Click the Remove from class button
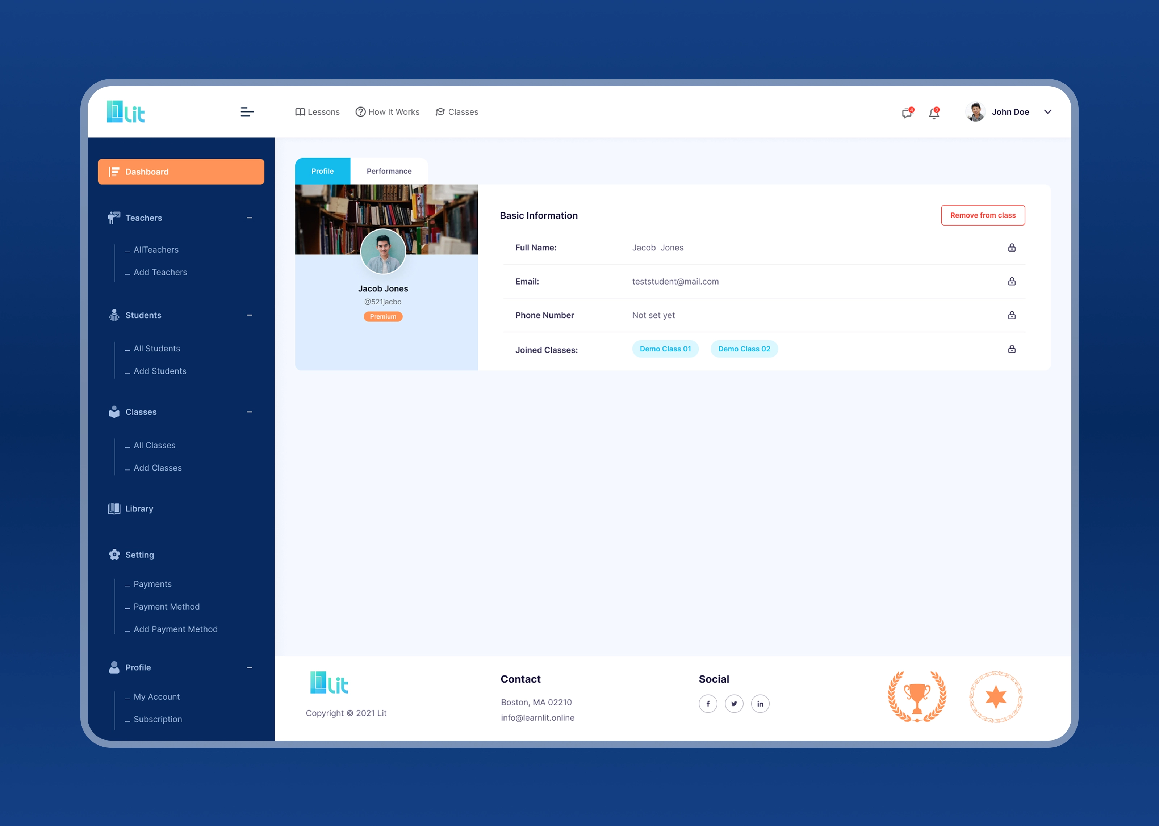The image size is (1159, 826). pyautogui.click(x=983, y=215)
